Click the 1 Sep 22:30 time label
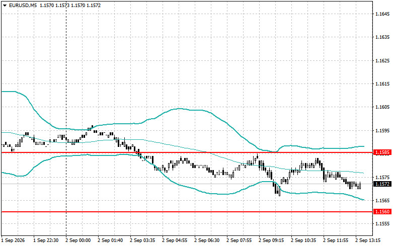Image resolution: width=393 pixels, height=246 pixels. click(x=46, y=240)
